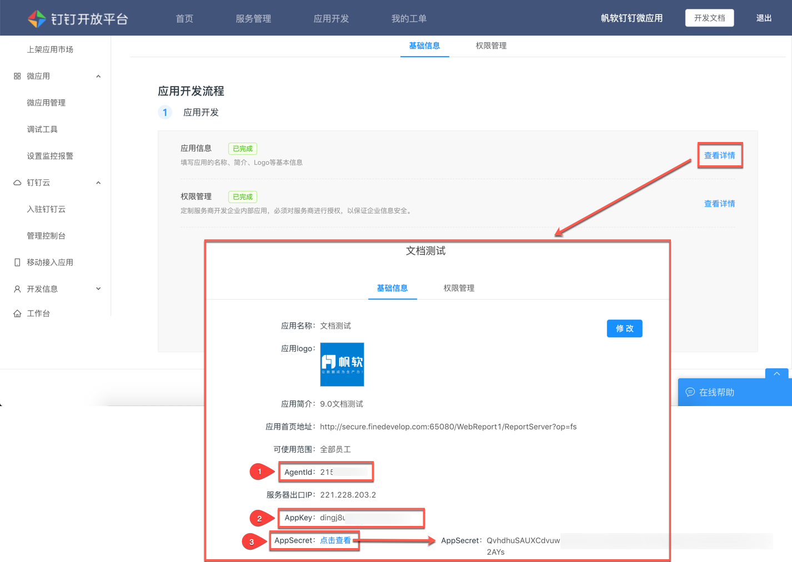Click the 9.0文档测试 app description
Viewport: 792px width, 562px height.
coord(342,404)
